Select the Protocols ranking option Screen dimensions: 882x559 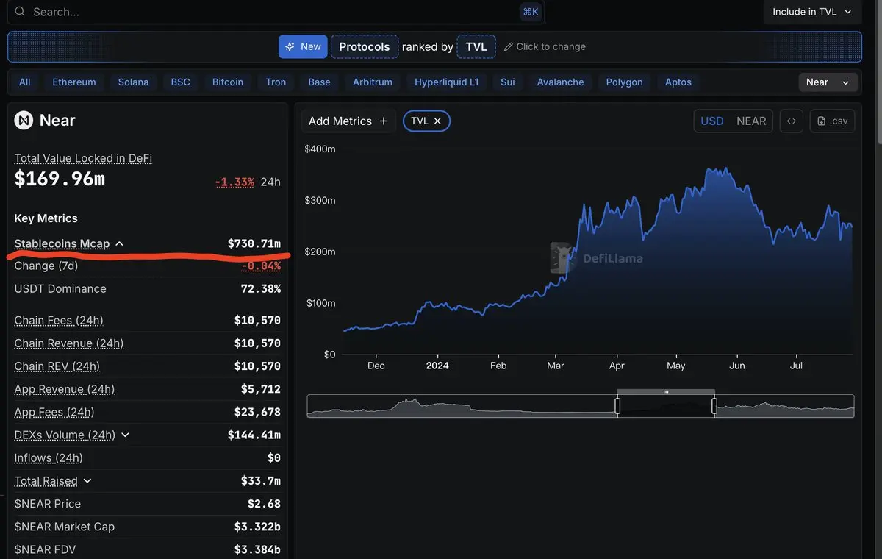[x=365, y=46]
